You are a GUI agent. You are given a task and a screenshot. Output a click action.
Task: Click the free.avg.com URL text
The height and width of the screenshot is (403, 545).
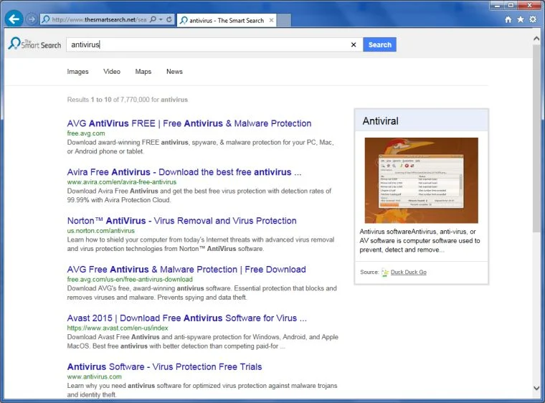coord(86,133)
